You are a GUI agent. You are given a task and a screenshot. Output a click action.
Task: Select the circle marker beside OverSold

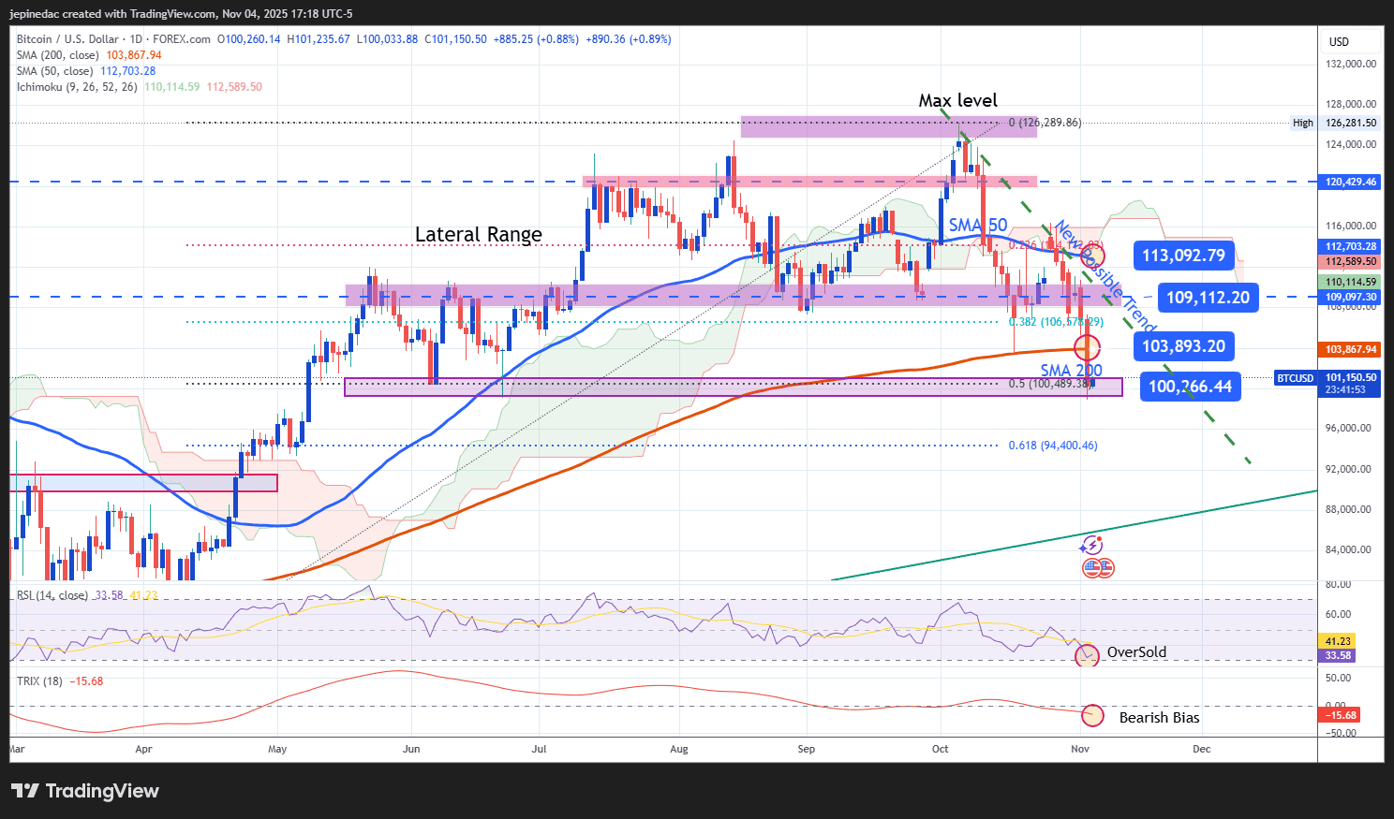click(1087, 653)
